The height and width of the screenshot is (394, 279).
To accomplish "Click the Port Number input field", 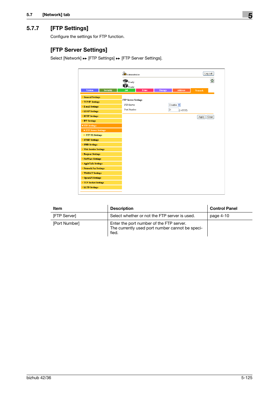I will click(x=173, y=110).
